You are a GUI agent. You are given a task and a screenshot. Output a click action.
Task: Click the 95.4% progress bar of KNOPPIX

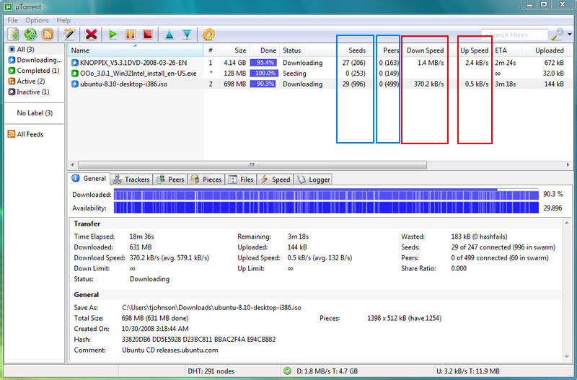point(263,63)
